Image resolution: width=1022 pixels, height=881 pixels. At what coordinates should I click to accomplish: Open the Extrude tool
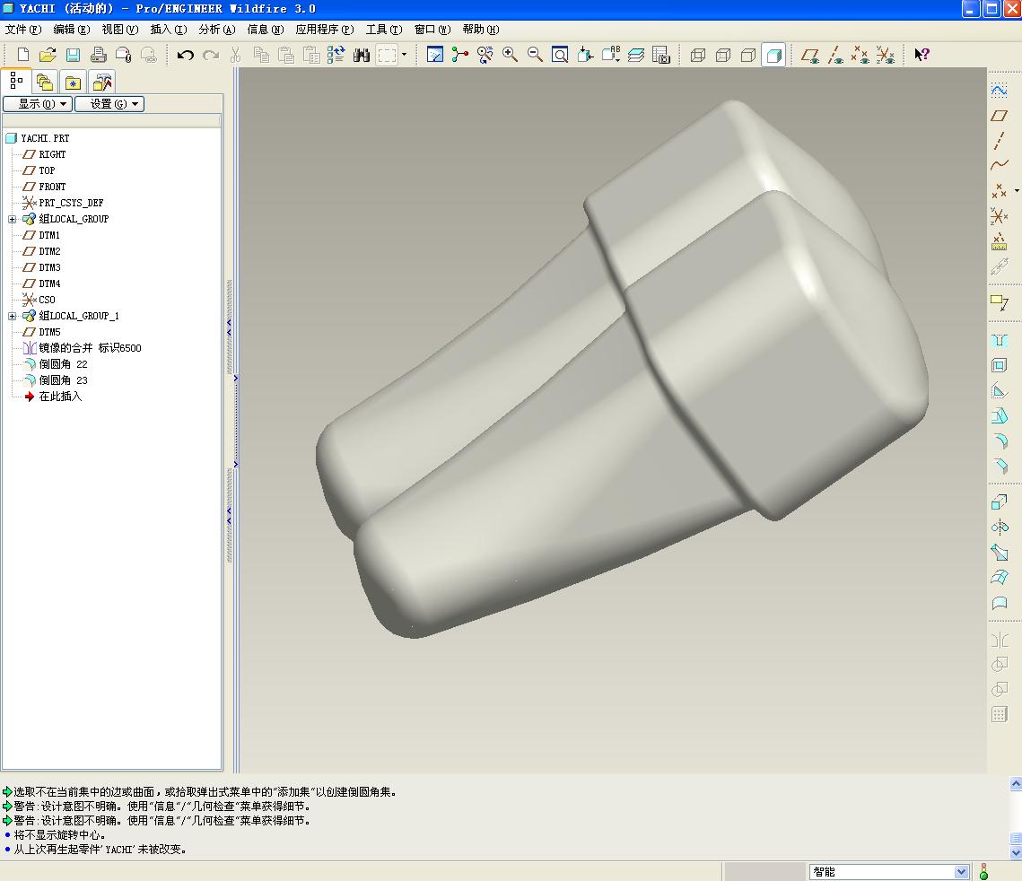point(1000,502)
